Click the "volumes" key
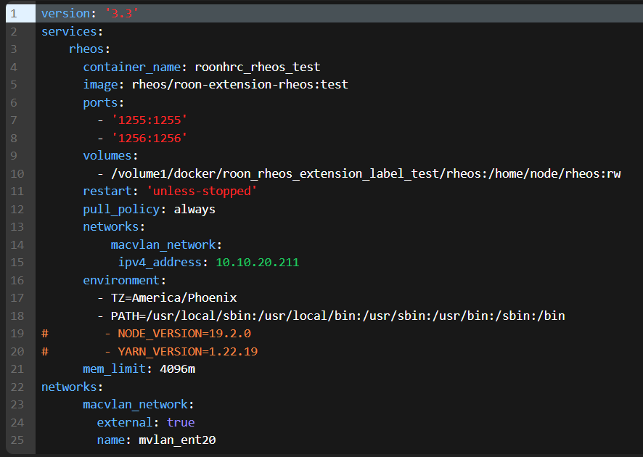Screen dimensions: 643x457 pyautogui.click(x=107, y=156)
